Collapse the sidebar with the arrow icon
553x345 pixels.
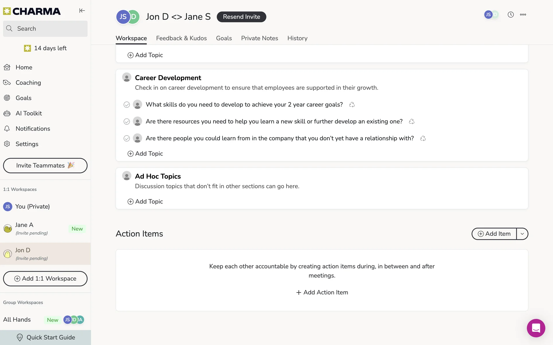pyautogui.click(x=82, y=11)
